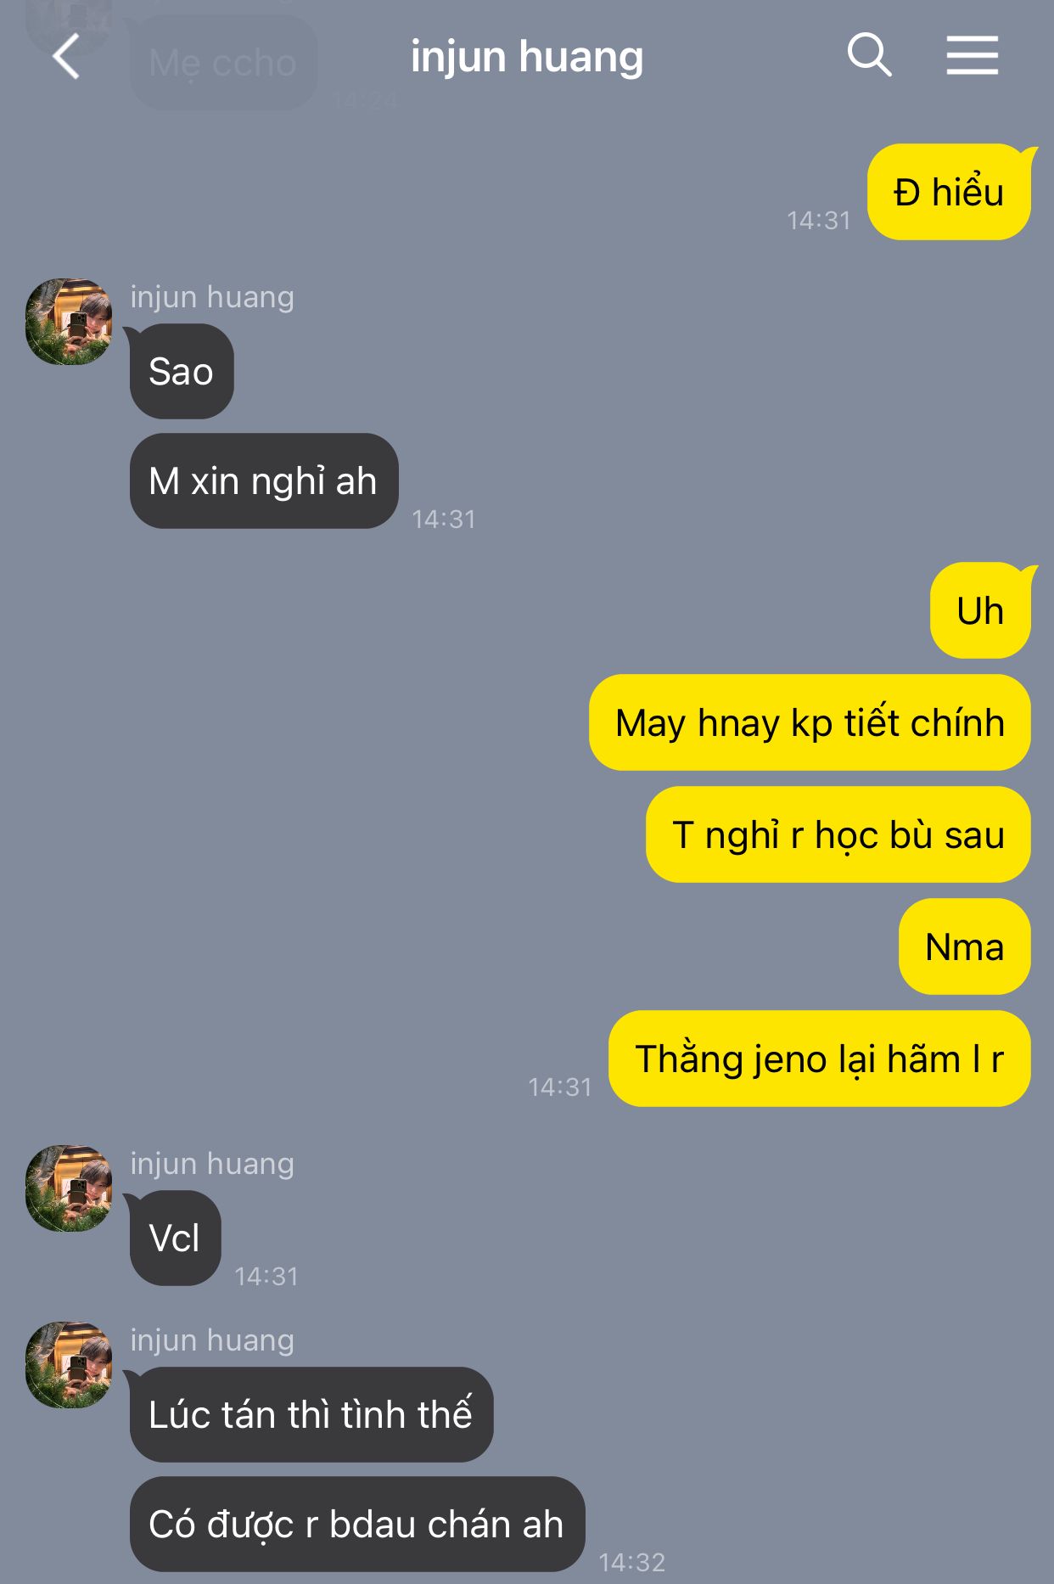The width and height of the screenshot is (1054, 1584).
Task: Open the chat search magnifier icon
Action: [x=869, y=56]
